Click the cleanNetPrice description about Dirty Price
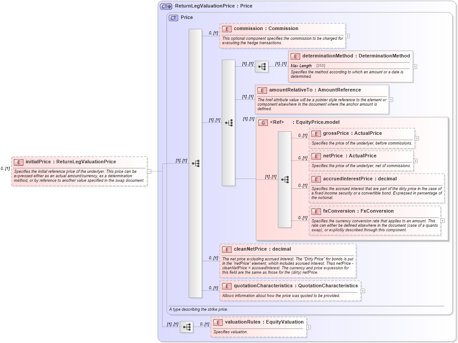This screenshot has height=343, width=458. 288,266
